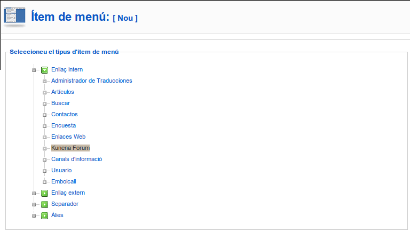Screen dimensions: 410x232
Task: Expand the Usuario tree node
Action: click(45, 171)
